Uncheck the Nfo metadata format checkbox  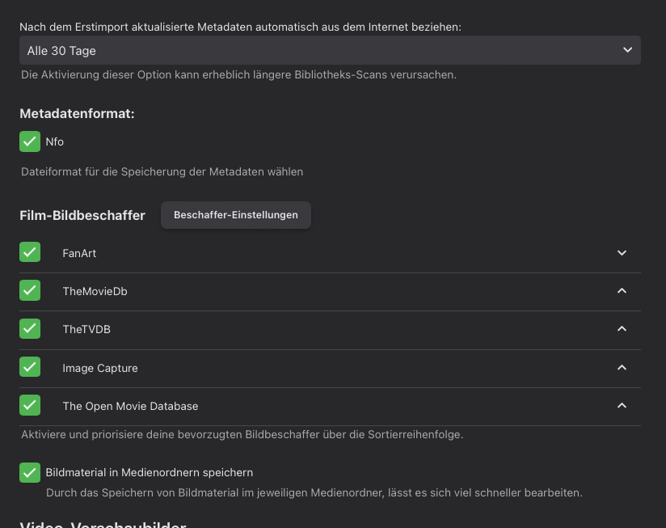[x=30, y=142]
